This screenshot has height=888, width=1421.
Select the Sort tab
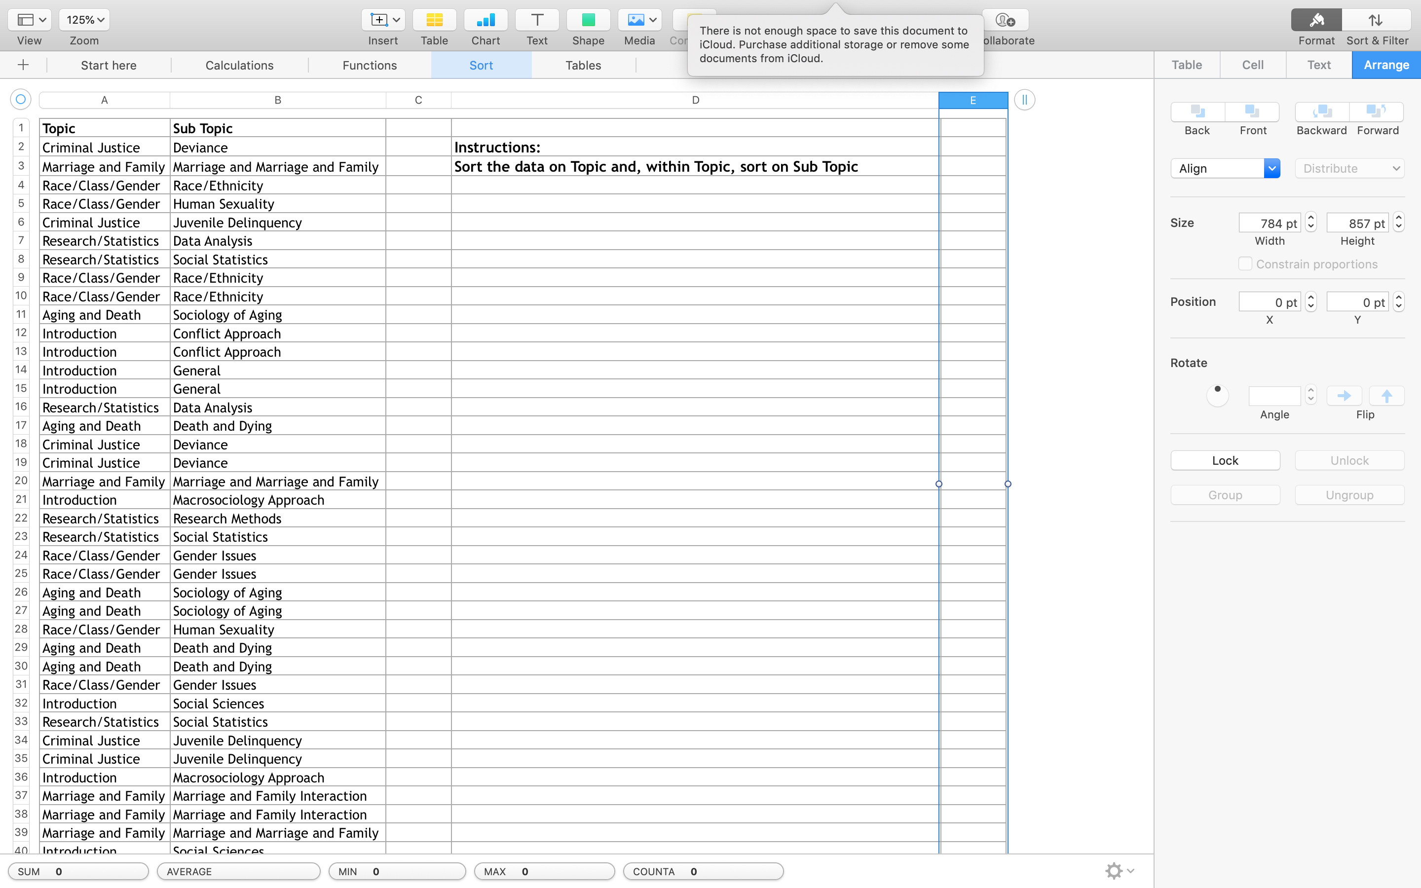[481, 65]
